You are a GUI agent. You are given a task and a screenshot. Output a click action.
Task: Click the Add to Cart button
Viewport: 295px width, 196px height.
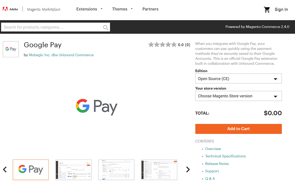coord(238,129)
